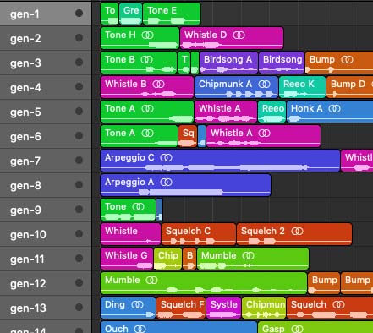The height and width of the screenshot is (333, 373).
Task: Select the gen-1 track header
Action: [x=46, y=14]
